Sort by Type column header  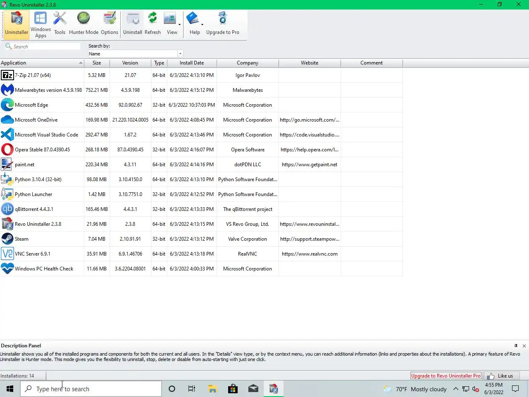pyautogui.click(x=159, y=63)
